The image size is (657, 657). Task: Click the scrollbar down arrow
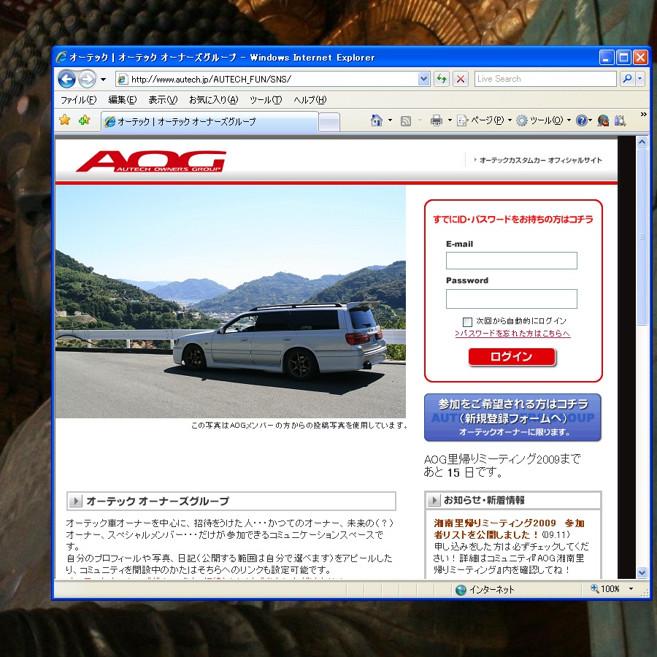point(642,572)
